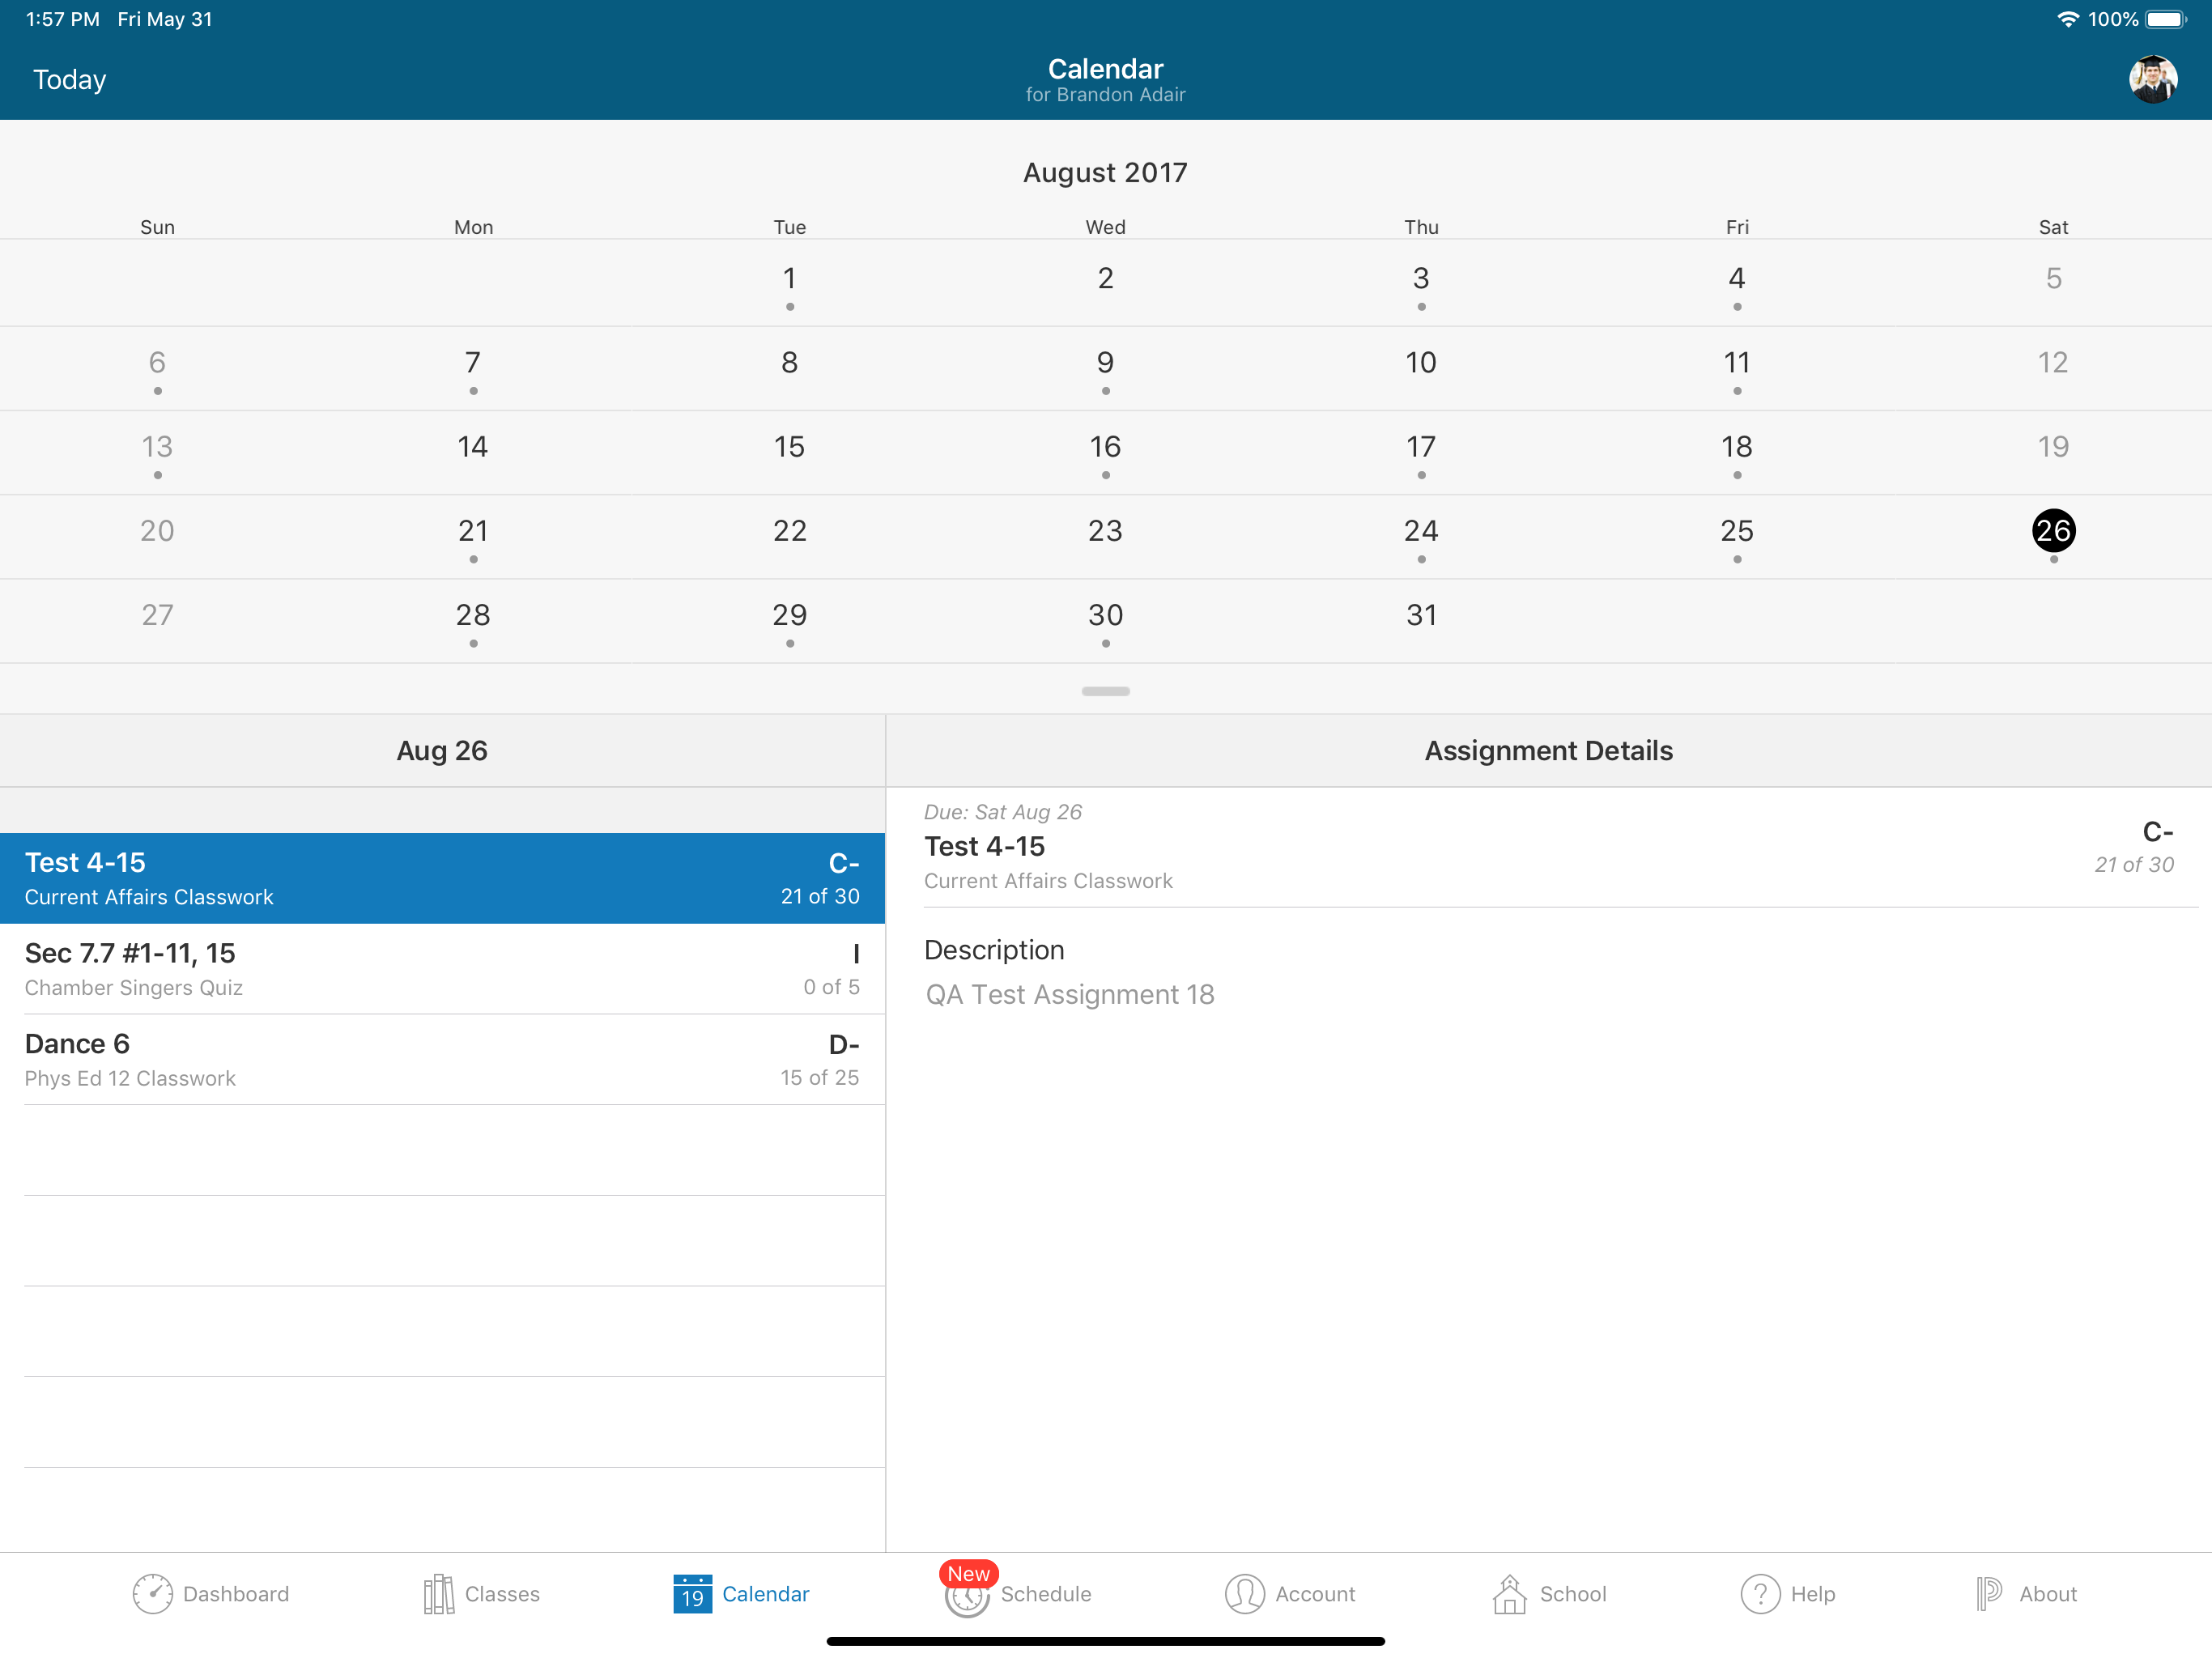This screenshot has width=2212, height=1658.
Task: Click the 'Assignment Details' header
Action: click(1548, 751)
